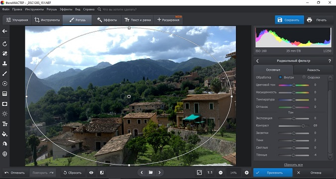
Task: Adjust the Тени slider
Action: (x=294, y=141)
